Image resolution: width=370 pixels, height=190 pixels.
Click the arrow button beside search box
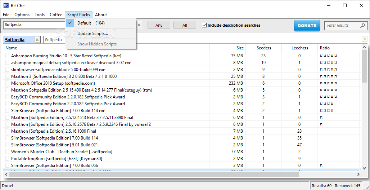point(139,25)
